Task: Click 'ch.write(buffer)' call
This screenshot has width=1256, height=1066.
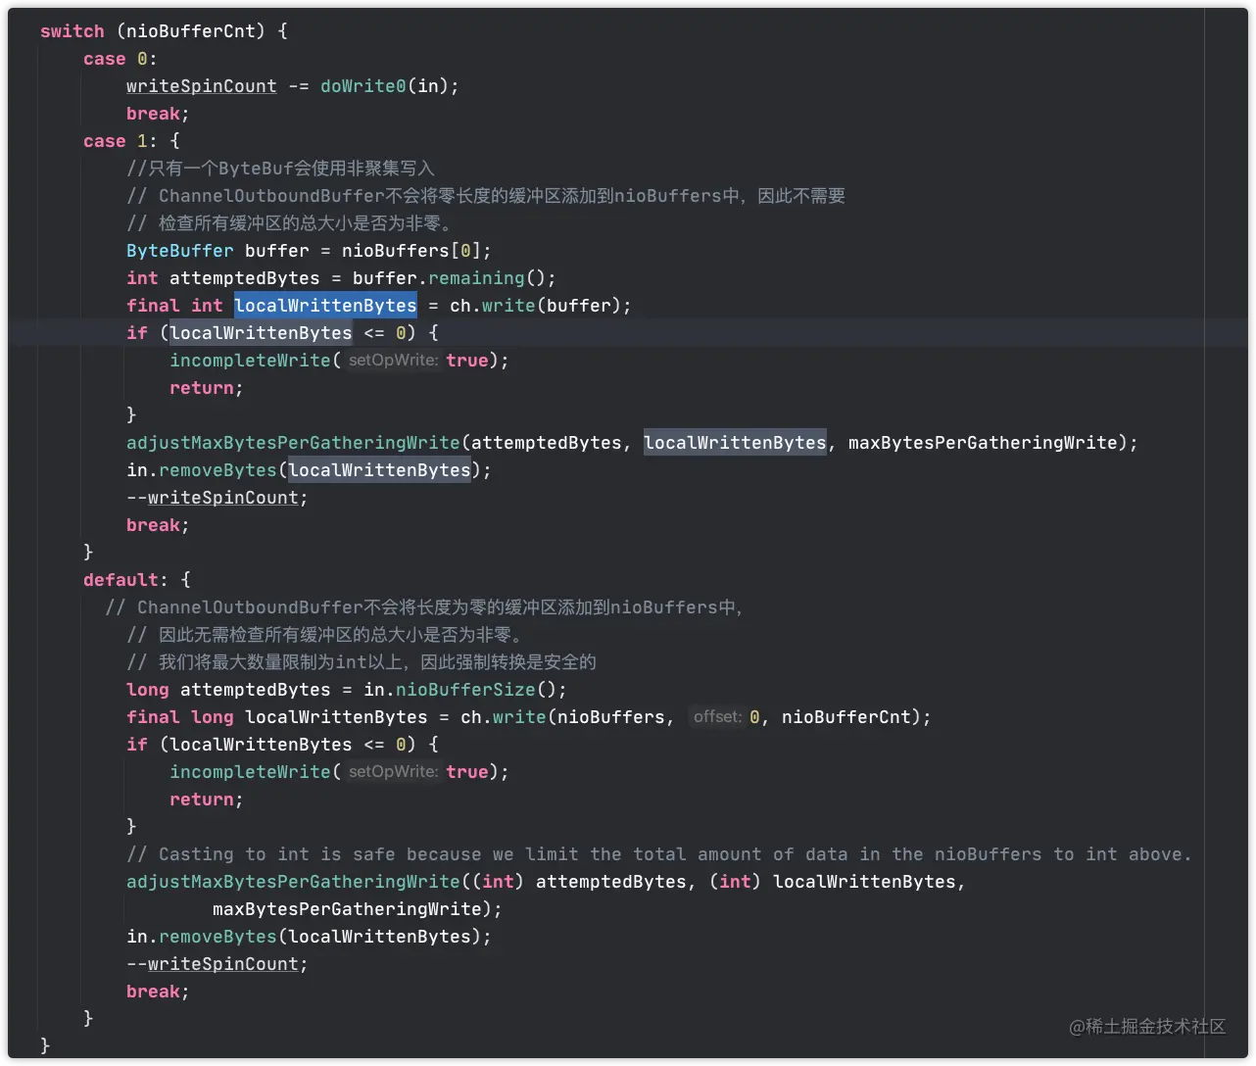Action: [534, 306]
